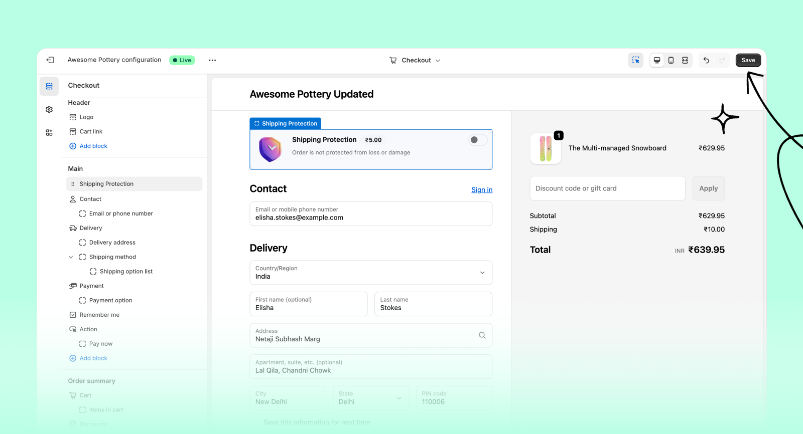Open the three-dot more actions menu

coord(212,60)
